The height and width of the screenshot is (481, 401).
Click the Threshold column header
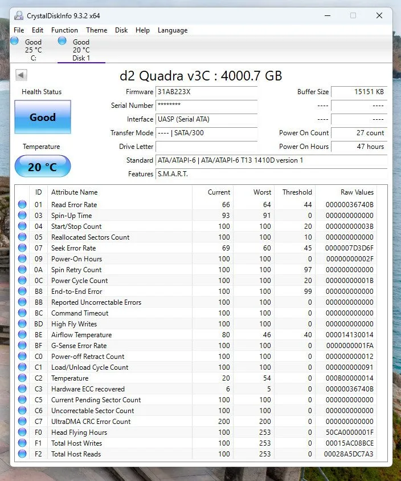295,192
